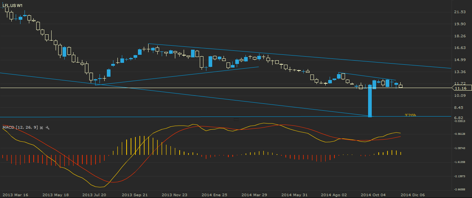Click the 2014 Dic 06 date label
Image resolution: width=472 pixels, height=198 pixels.
point(412,195)
